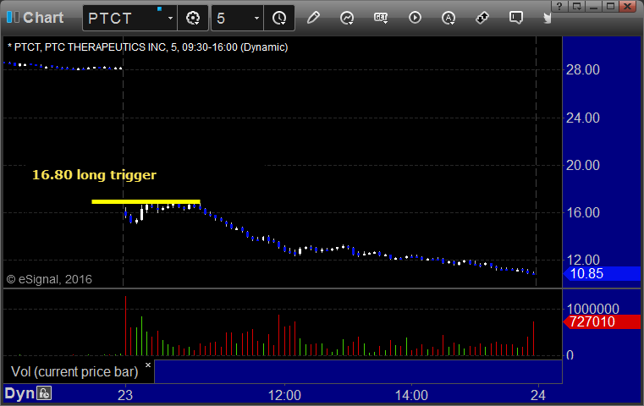
Task: Click the 1000000 volume axis label
Action: coord(592,309)
